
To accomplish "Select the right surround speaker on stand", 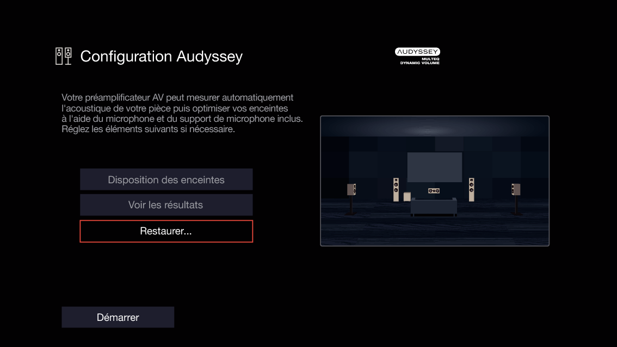I will 515,189.
